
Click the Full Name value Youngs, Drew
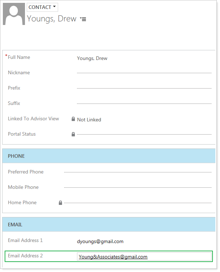tap(92, 58)
